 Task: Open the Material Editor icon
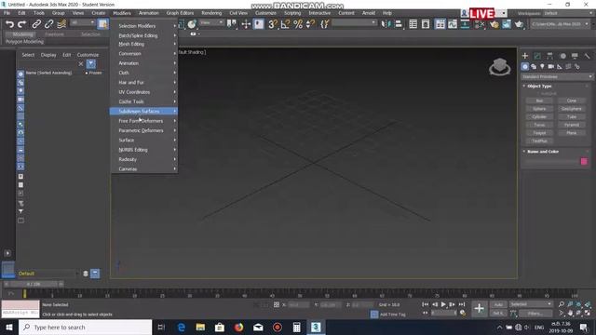(480, 24)
